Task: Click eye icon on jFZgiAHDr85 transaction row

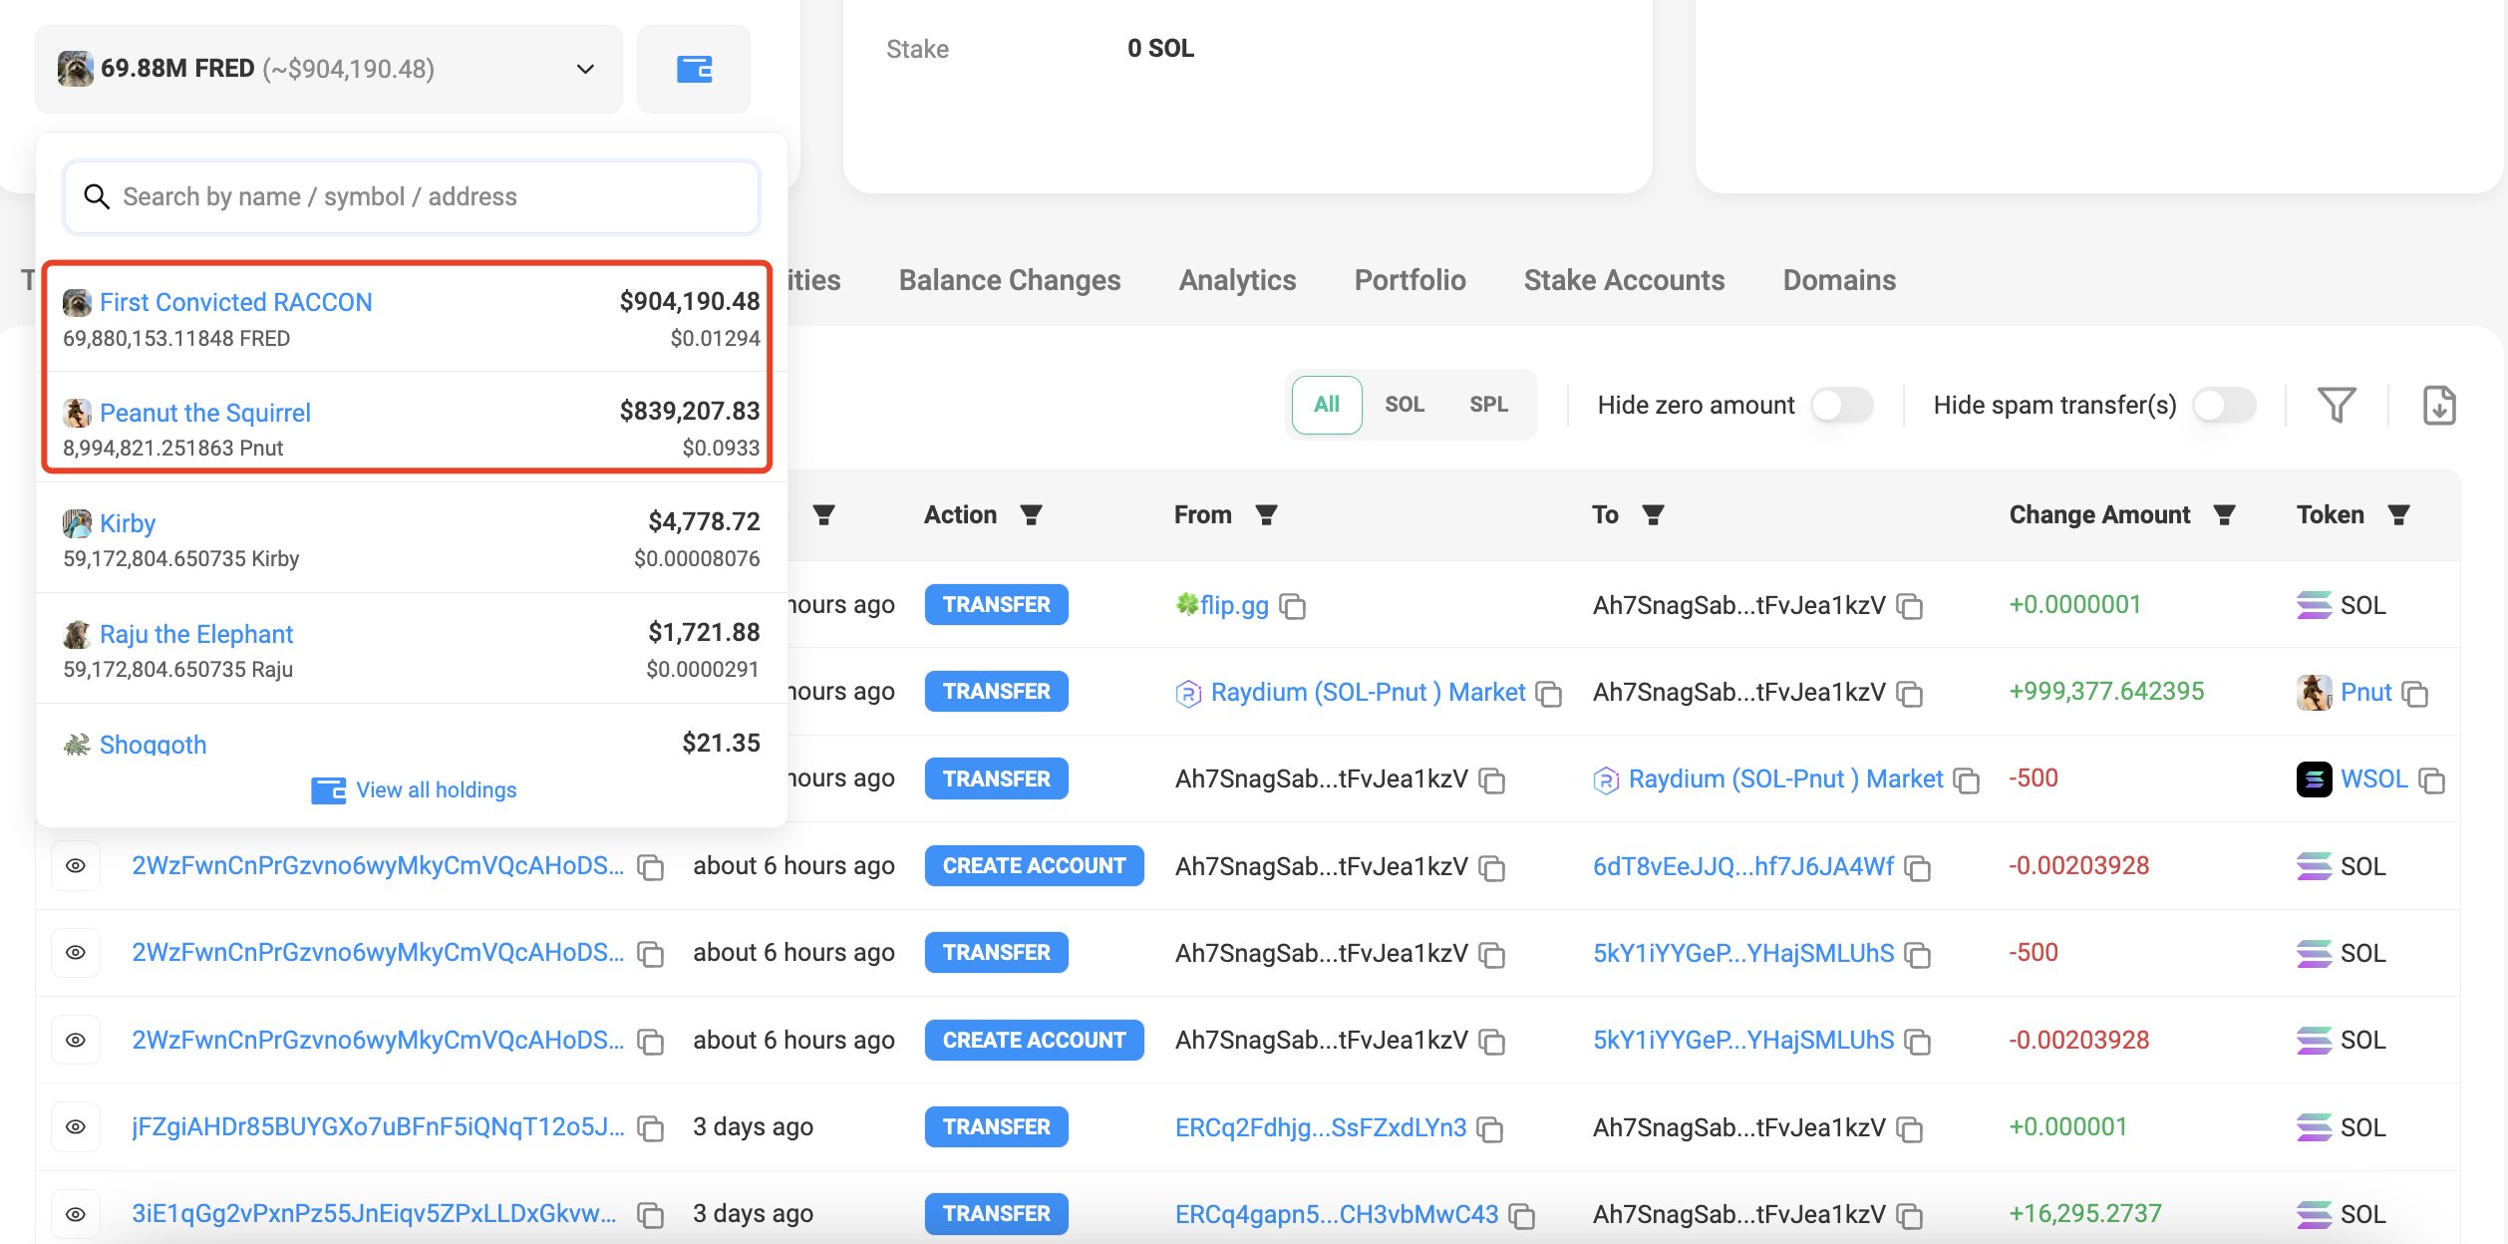Action: pyautogui.click(x=76, y=1127)
